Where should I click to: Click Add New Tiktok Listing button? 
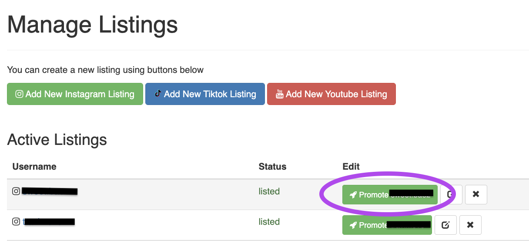click(x=205, y=94)
